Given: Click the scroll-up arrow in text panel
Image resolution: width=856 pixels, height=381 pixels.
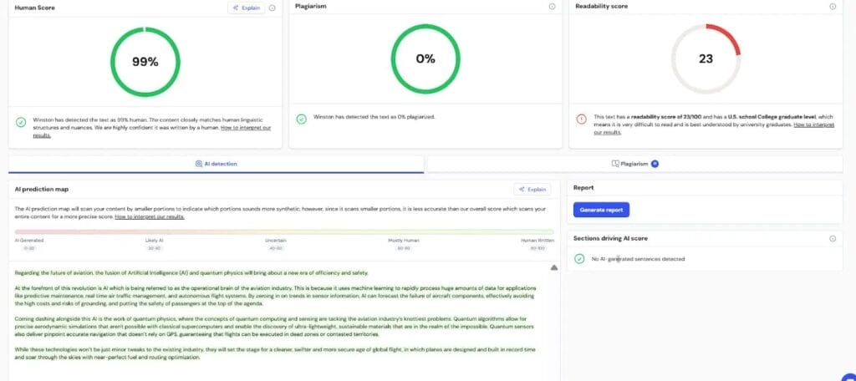Looking at the screenshot, I should click(x=553, y=267).
